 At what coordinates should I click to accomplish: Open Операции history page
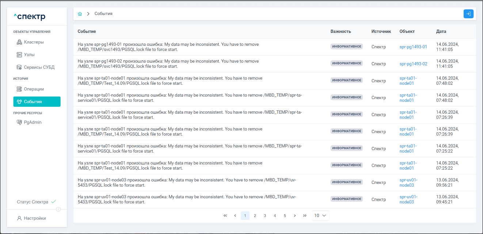pos(34,89)
